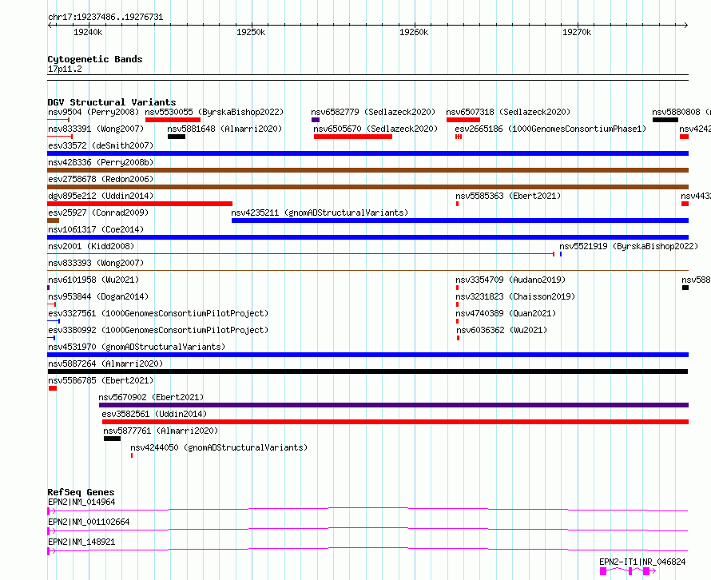This screenshot has height=580, width=711.
Task: Click the esv25927 (Conrad2009) brown variant bar
Action: (x=53, y=220)
